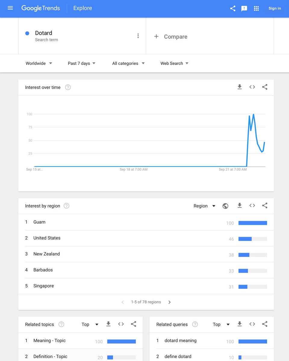Show help for Interest by region

pos(67,206)
